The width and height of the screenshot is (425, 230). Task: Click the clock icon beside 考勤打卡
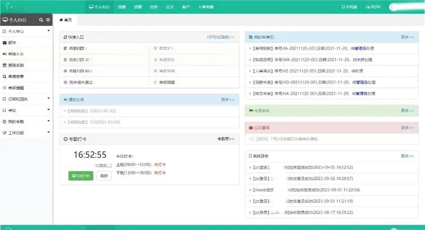[65, 139]
